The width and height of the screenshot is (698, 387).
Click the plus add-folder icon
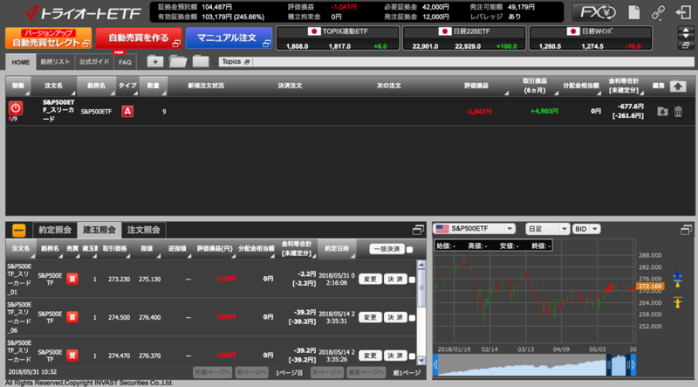point(155,61)
